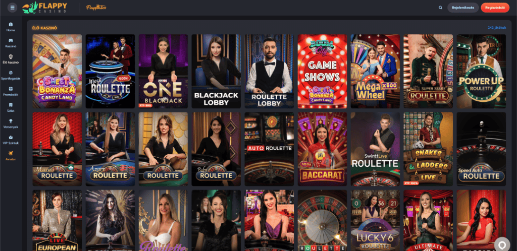Open Versenyek trophy icon
Screen dimensions: 517x251
11,121
